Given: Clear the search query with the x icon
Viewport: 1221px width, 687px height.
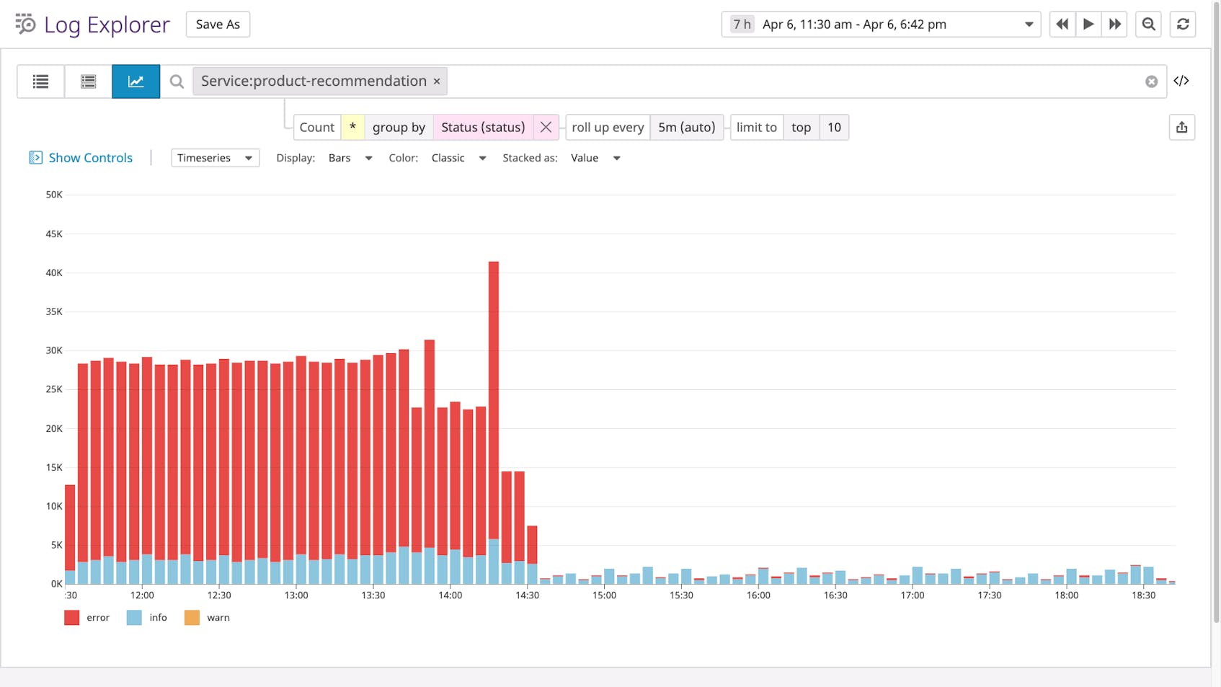Looking at the screenshot, I should pyautogui.click(x=1151, y=81).
